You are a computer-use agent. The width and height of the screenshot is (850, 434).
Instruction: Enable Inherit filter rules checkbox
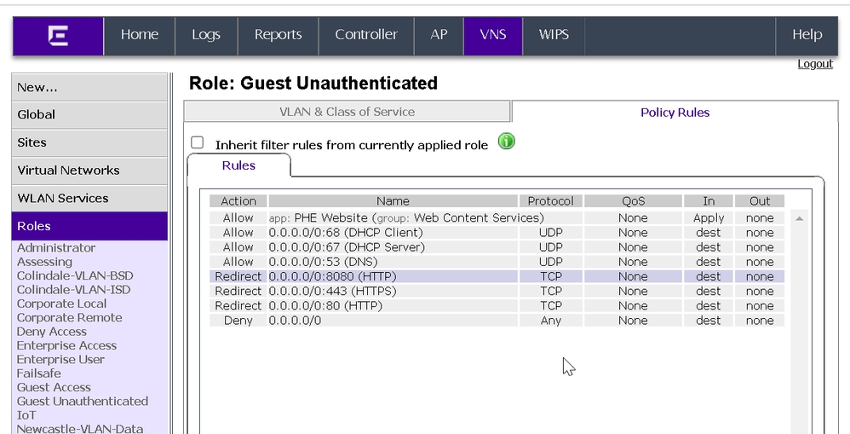pyautogui.click(x=198, y=143)
